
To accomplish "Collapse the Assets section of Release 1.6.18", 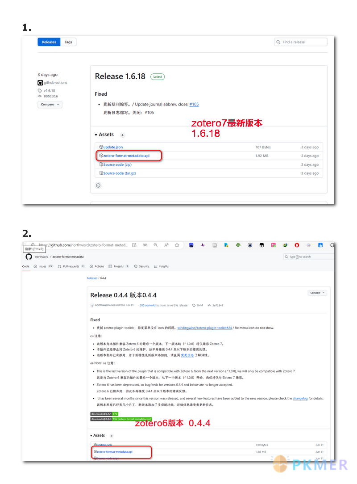I will pos(104,135).
